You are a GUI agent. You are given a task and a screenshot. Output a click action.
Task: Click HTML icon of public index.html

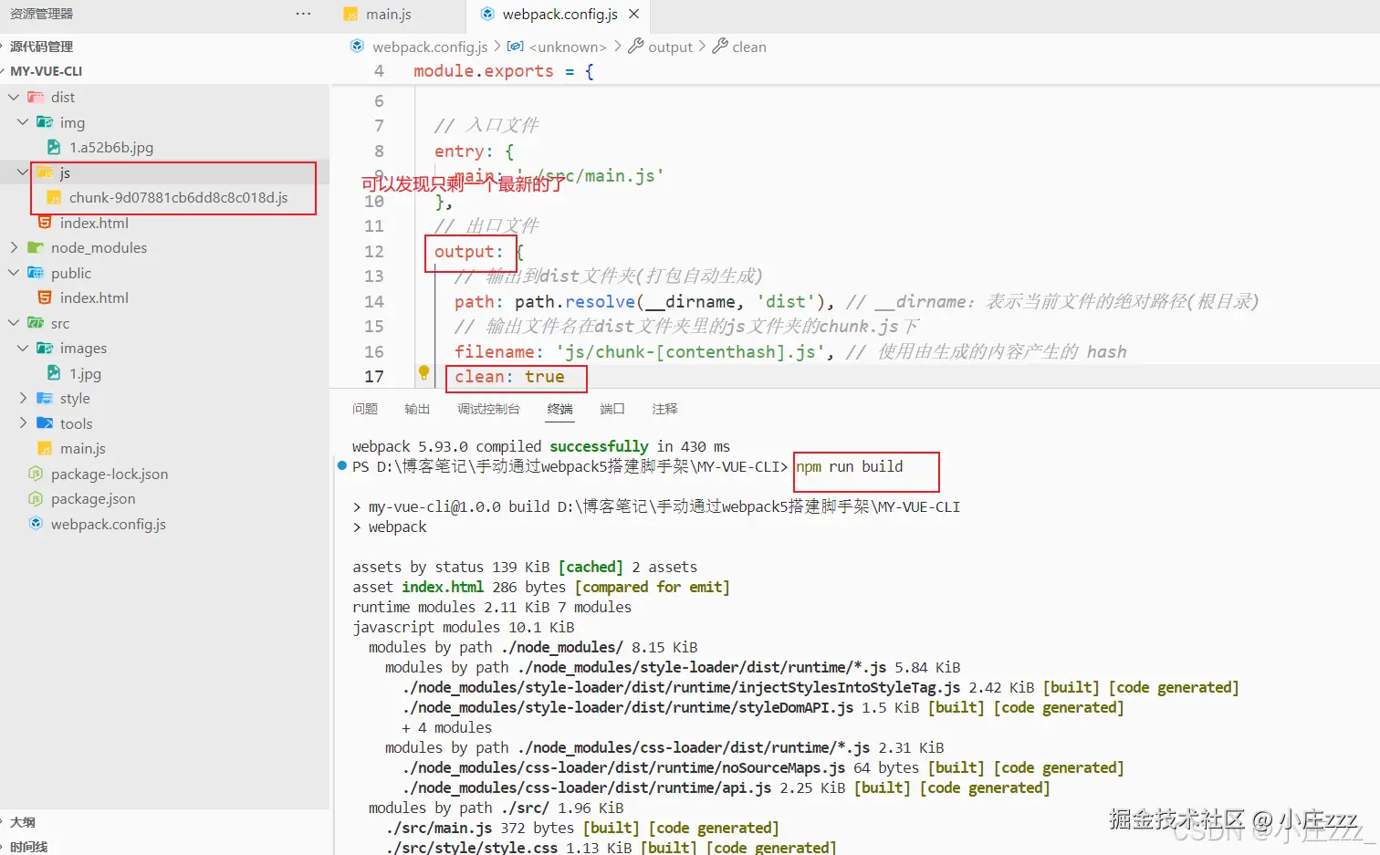click(x=45, y=297)
